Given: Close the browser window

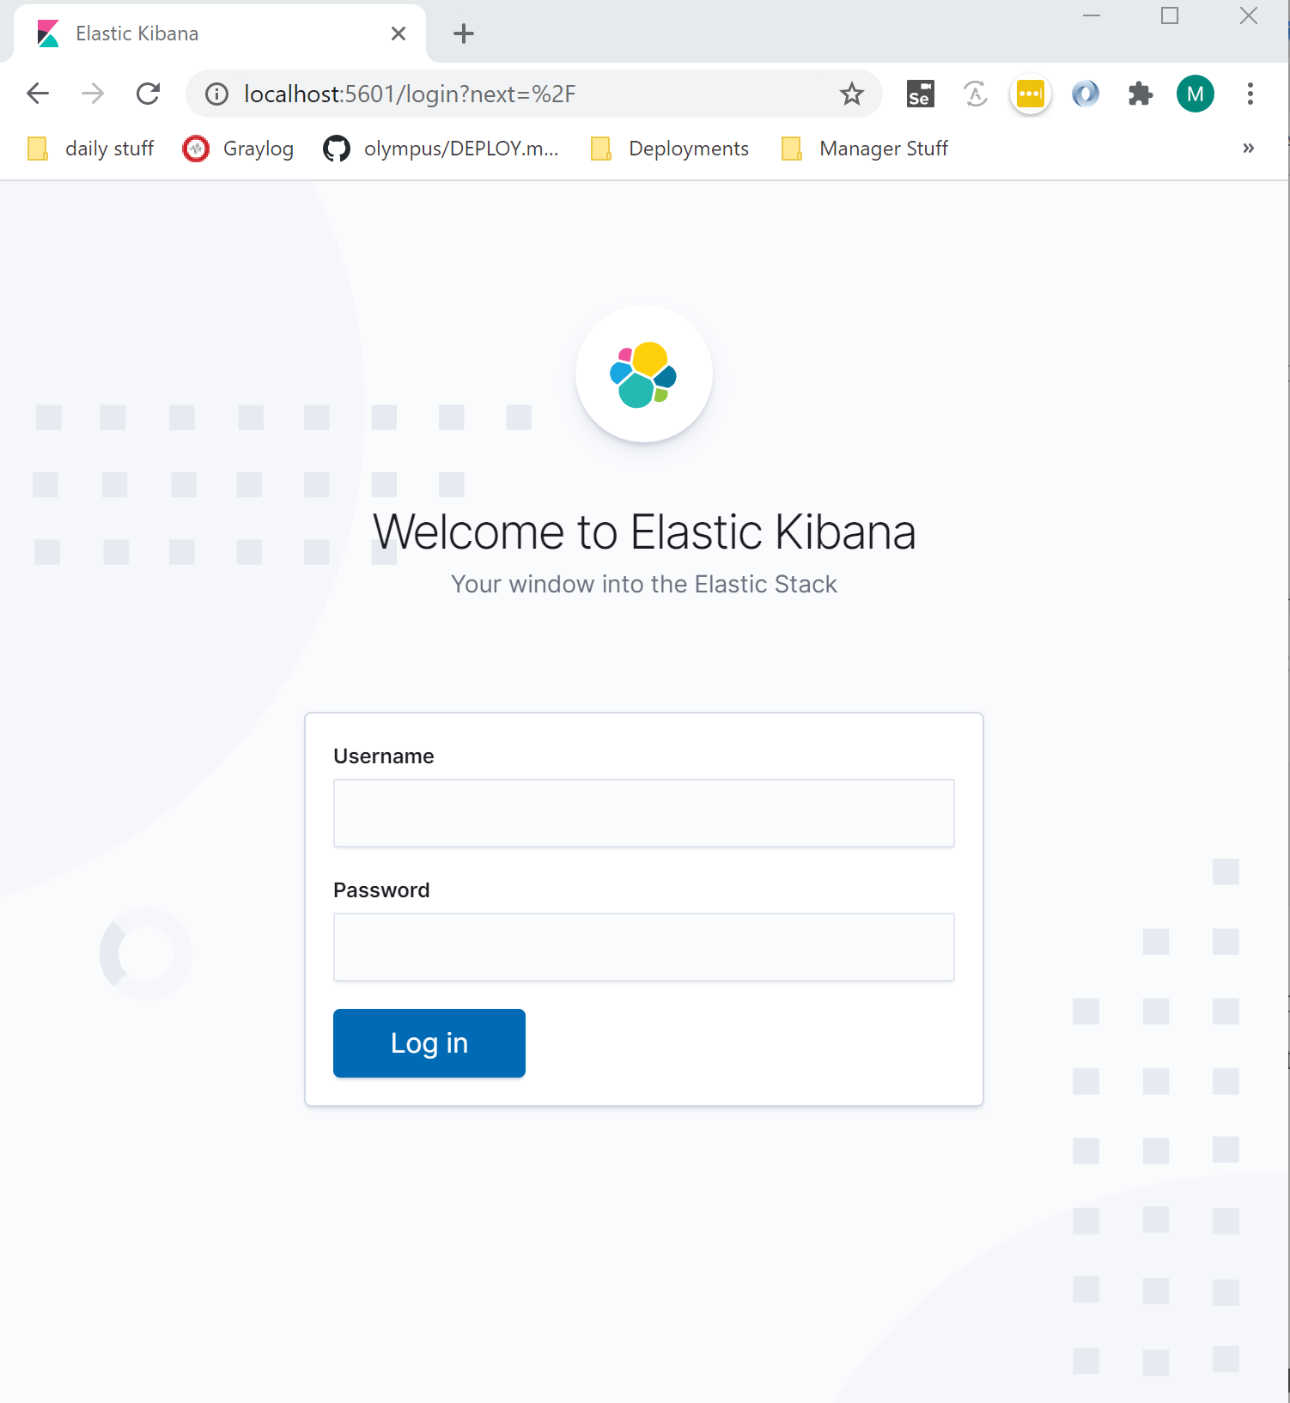Looking at the screenshot, I should tap(1248, 16).
